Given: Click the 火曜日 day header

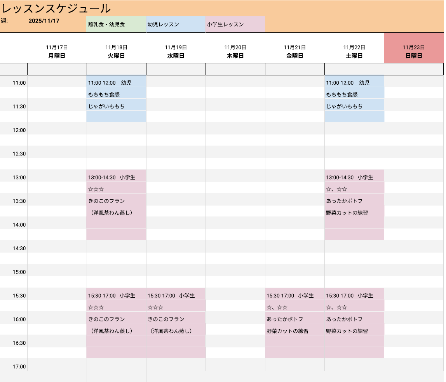Looking at the screenshot, I should click(x=116, y=56).
